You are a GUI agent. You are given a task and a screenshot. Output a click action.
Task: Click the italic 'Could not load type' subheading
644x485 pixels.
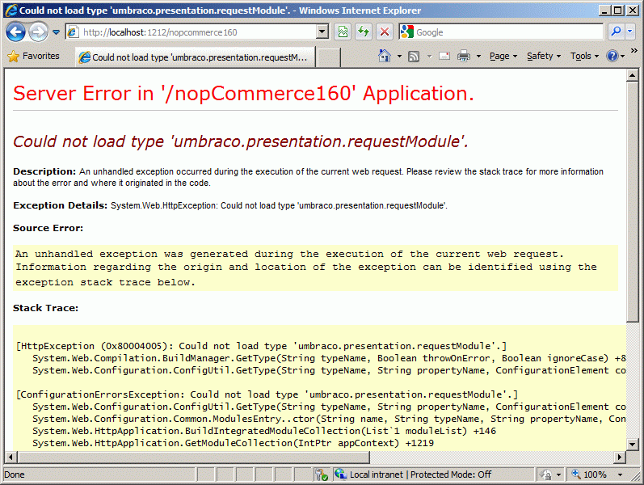[241, 141]
